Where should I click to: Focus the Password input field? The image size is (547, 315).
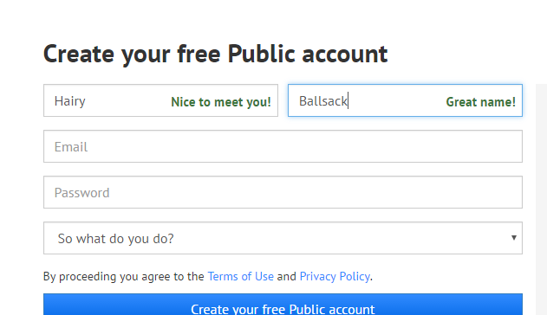tap(283, 192)
